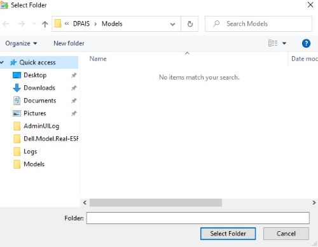The width and height of the screenshot is (318, 247).
Task: Open address bar history dropdown
Action: pyautogui.click(x=172, y=24)
